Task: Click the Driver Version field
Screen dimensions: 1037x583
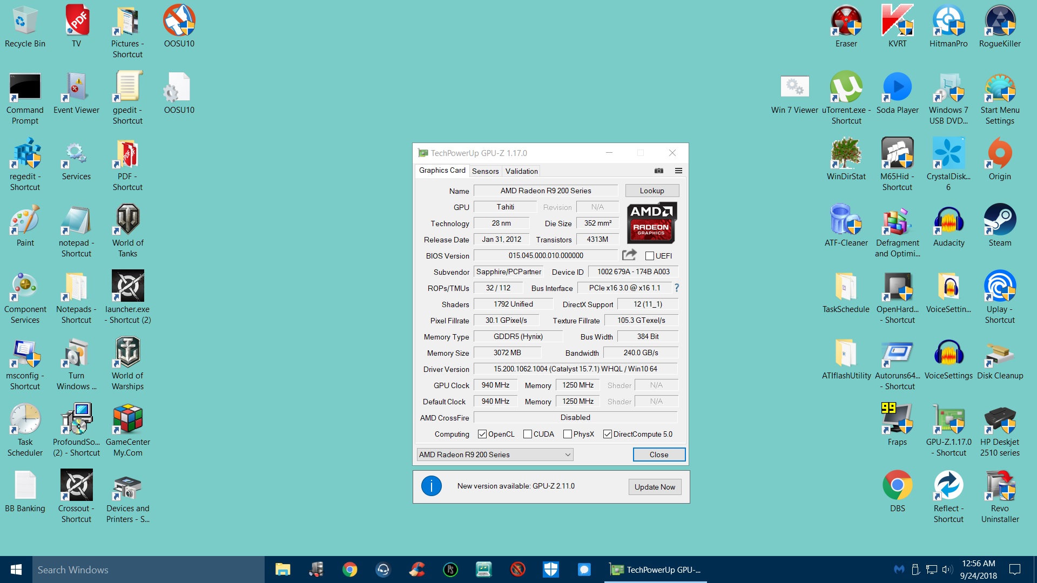Action: (x=575, y=369)
